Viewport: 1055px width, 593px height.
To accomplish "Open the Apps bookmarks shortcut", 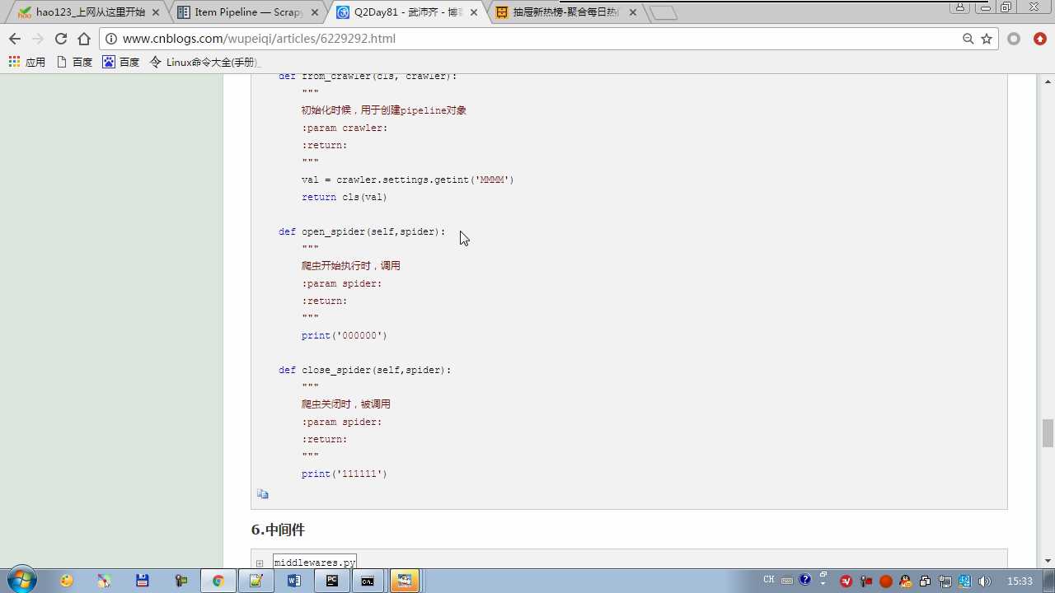I will (27, 62).
